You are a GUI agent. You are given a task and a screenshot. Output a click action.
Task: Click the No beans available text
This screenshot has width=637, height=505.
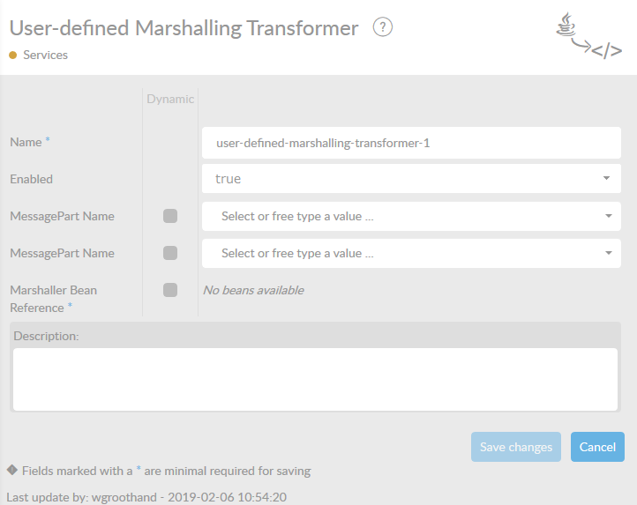coord(253,290)
